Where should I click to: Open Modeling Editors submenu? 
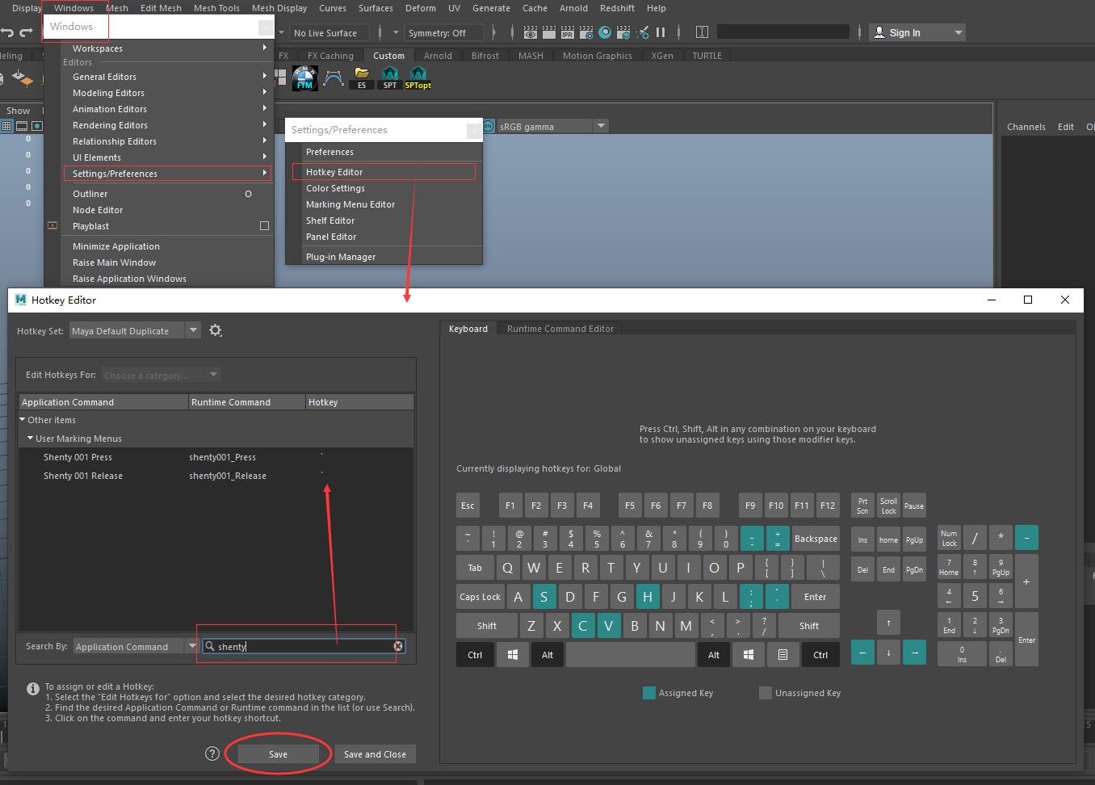point(168,93)
